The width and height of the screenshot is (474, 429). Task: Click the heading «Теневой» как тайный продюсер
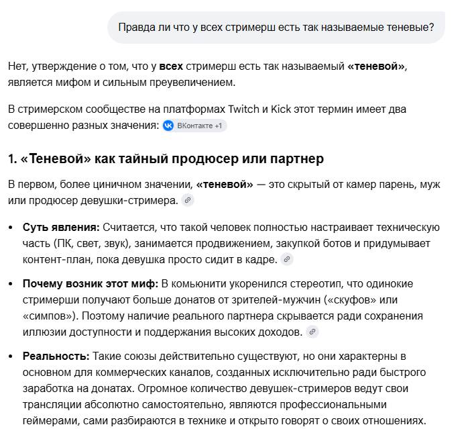(x=166, y=158)
